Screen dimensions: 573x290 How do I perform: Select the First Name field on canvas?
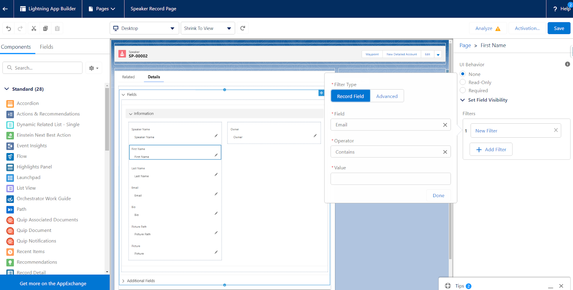175,152
